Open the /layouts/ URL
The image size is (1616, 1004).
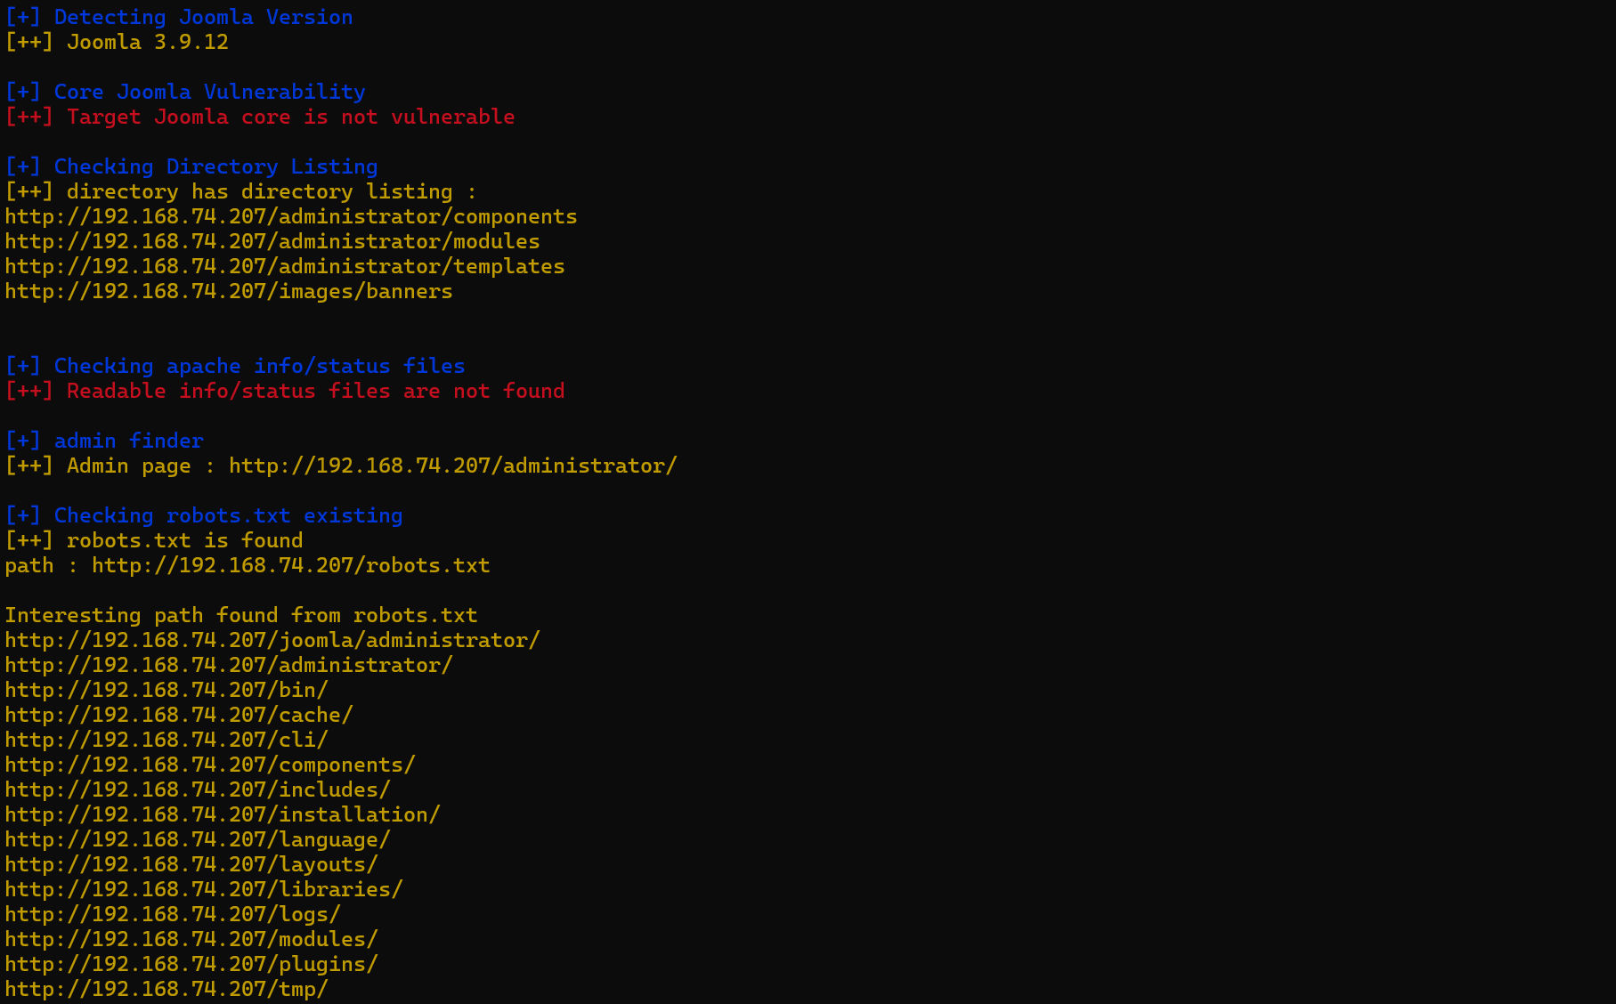(x=191, y=864)
